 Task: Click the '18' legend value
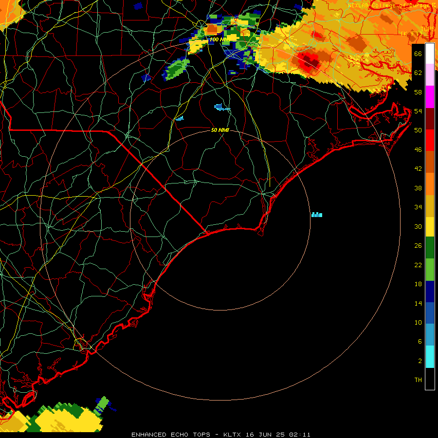pos(418,284)
